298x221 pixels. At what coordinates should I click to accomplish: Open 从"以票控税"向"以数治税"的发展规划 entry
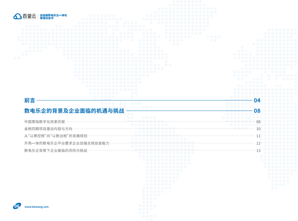click(x=55, y=136)
